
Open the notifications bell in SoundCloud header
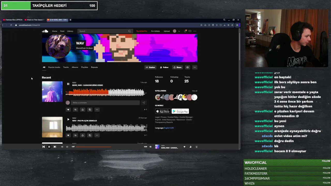[x=185, y=31]
